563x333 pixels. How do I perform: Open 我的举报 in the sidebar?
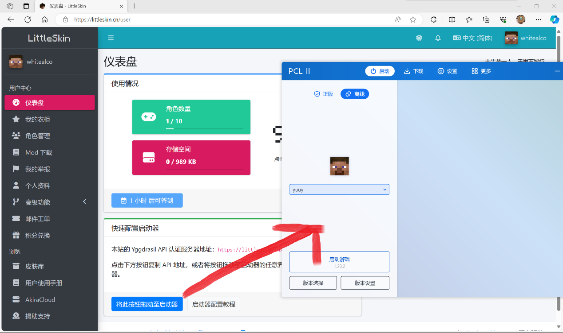pyautogui.click(x=50, y=169)
